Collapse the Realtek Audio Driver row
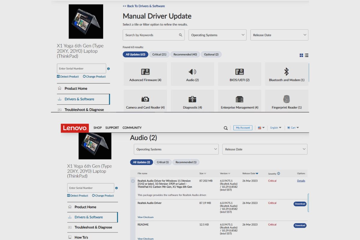The image size is (360, 240). coord(133,181)
